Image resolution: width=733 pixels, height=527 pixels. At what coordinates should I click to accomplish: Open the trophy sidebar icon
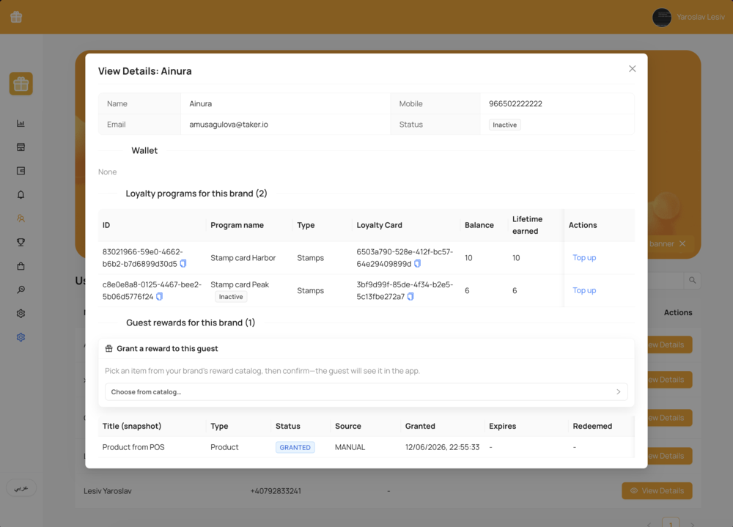tap(21, 242)
